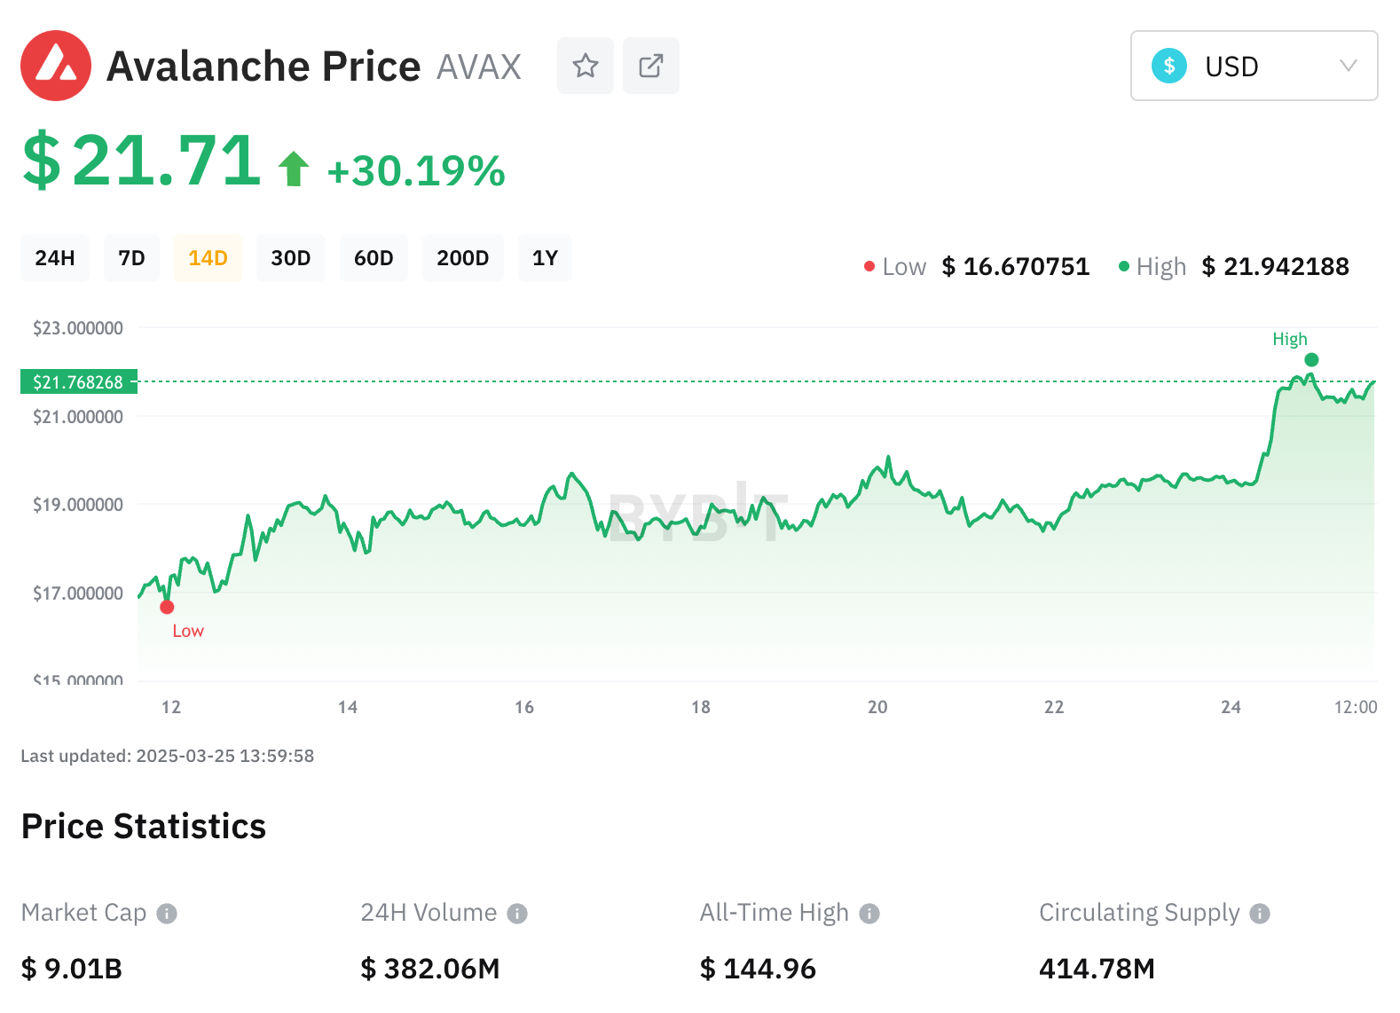Click the Market Cap info icon
The width and height of the screenshot is (1400, 1013).
coord(167,914)
